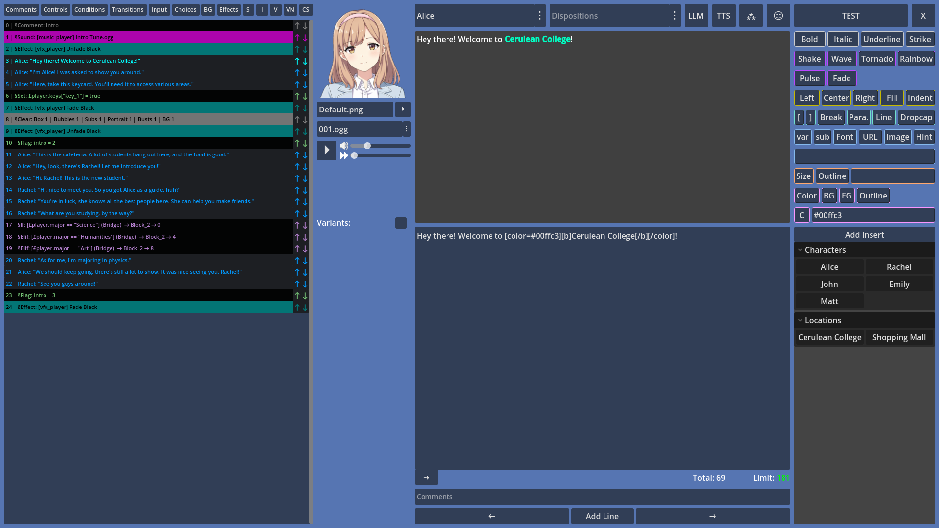The width and height of the screenshot is (939, 528).
Task: Open the Transitions tab
Action: tap(127, 10)
